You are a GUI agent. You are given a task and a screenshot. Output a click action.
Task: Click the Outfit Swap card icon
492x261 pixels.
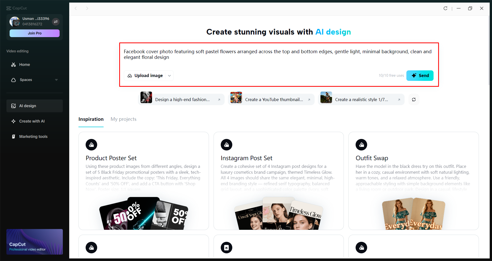(361, 145)
